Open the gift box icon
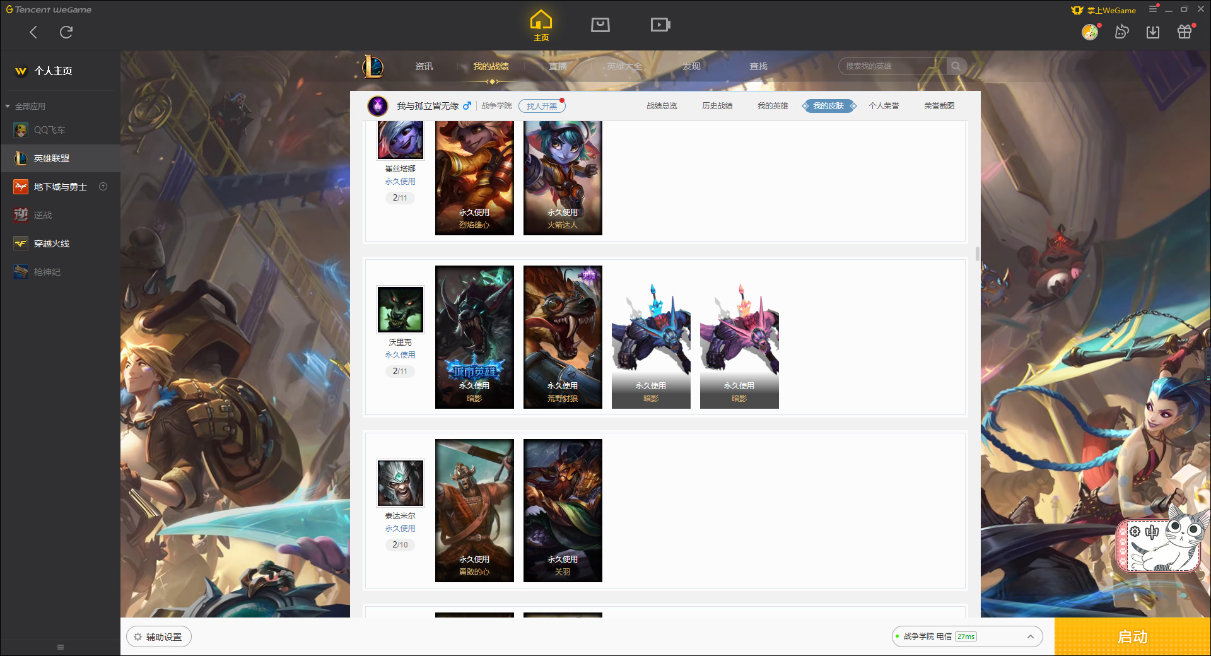 (x=1185, y=32)
